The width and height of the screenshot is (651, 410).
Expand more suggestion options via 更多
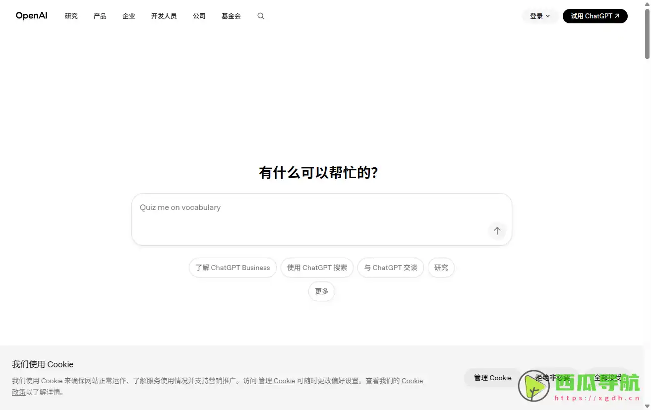321,291
